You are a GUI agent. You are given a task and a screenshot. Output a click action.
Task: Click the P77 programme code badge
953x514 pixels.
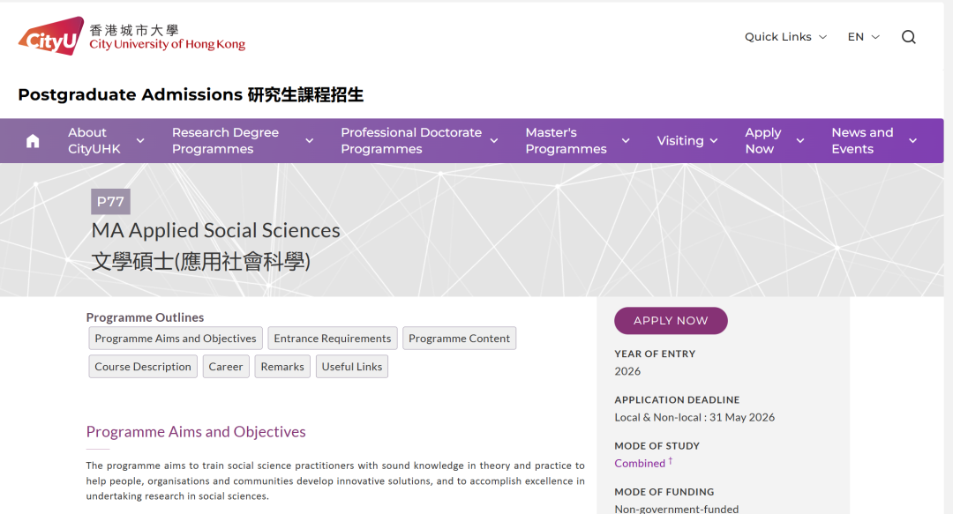pyautogui.click(x=109, y=201)
